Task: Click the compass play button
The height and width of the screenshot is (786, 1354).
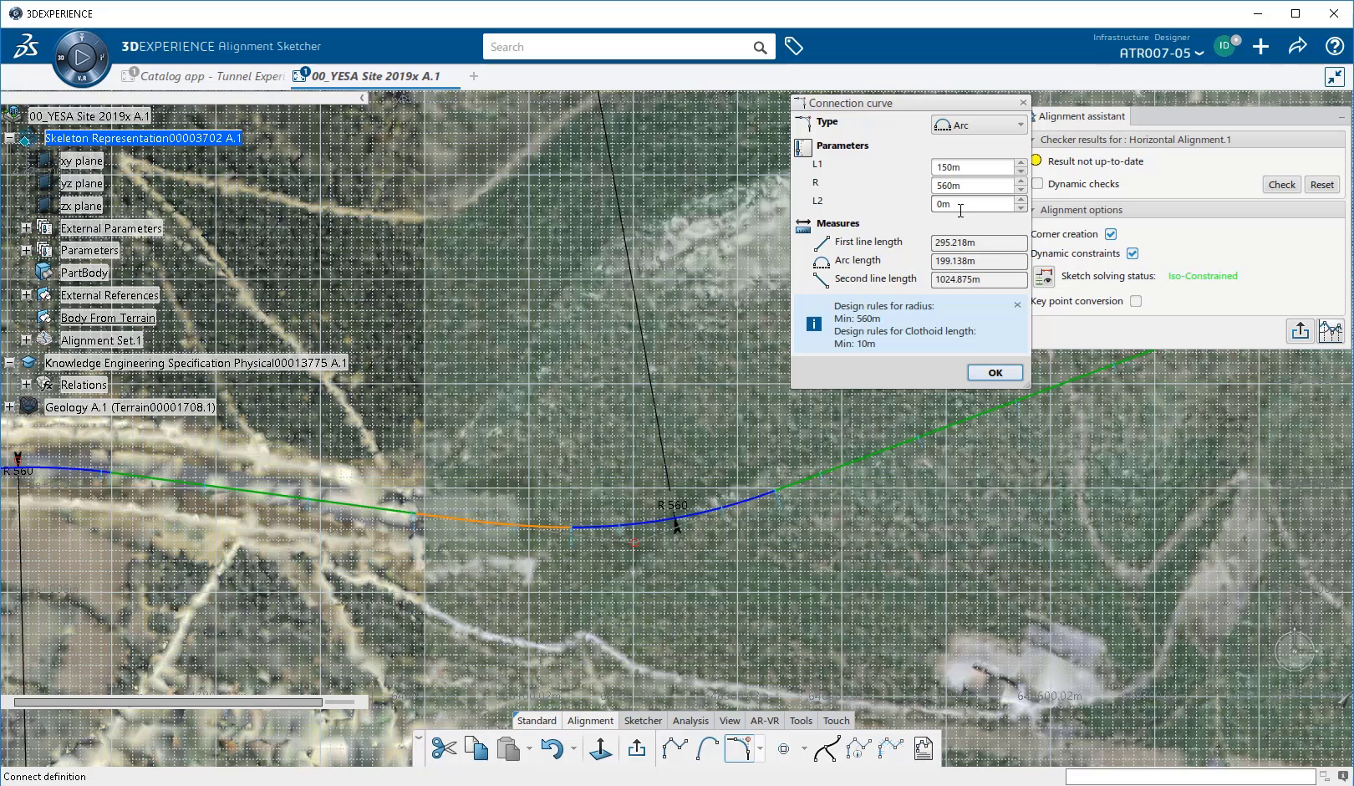Action: 81,58
